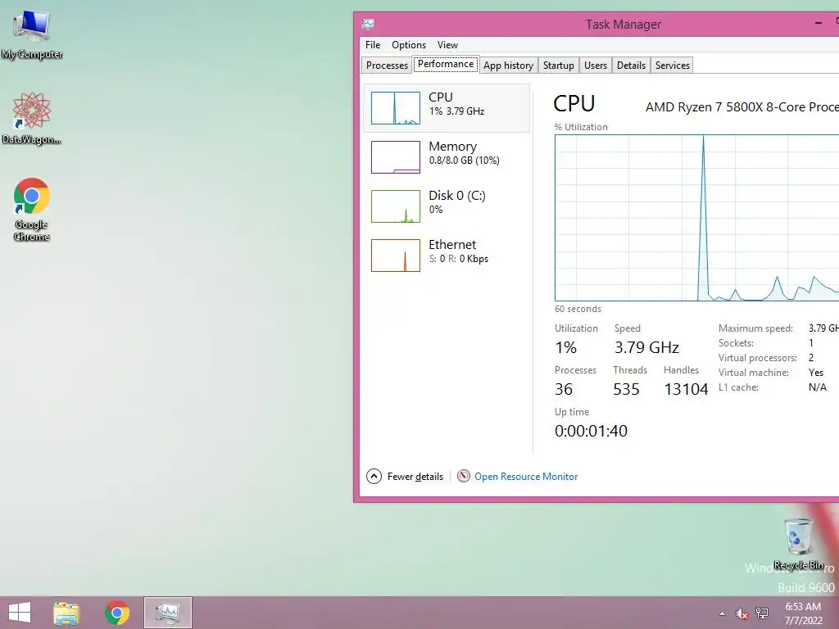Click the CPU utilization graph
Screen dimensions: 839x629
pyautogui.click(x=696, y=218)
